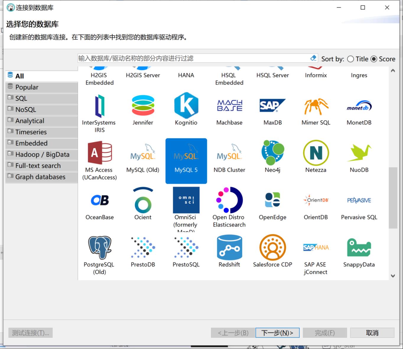Pick the OmniSci driver icon
Viewport: 403px width, 349px height.
pos(186,200)
